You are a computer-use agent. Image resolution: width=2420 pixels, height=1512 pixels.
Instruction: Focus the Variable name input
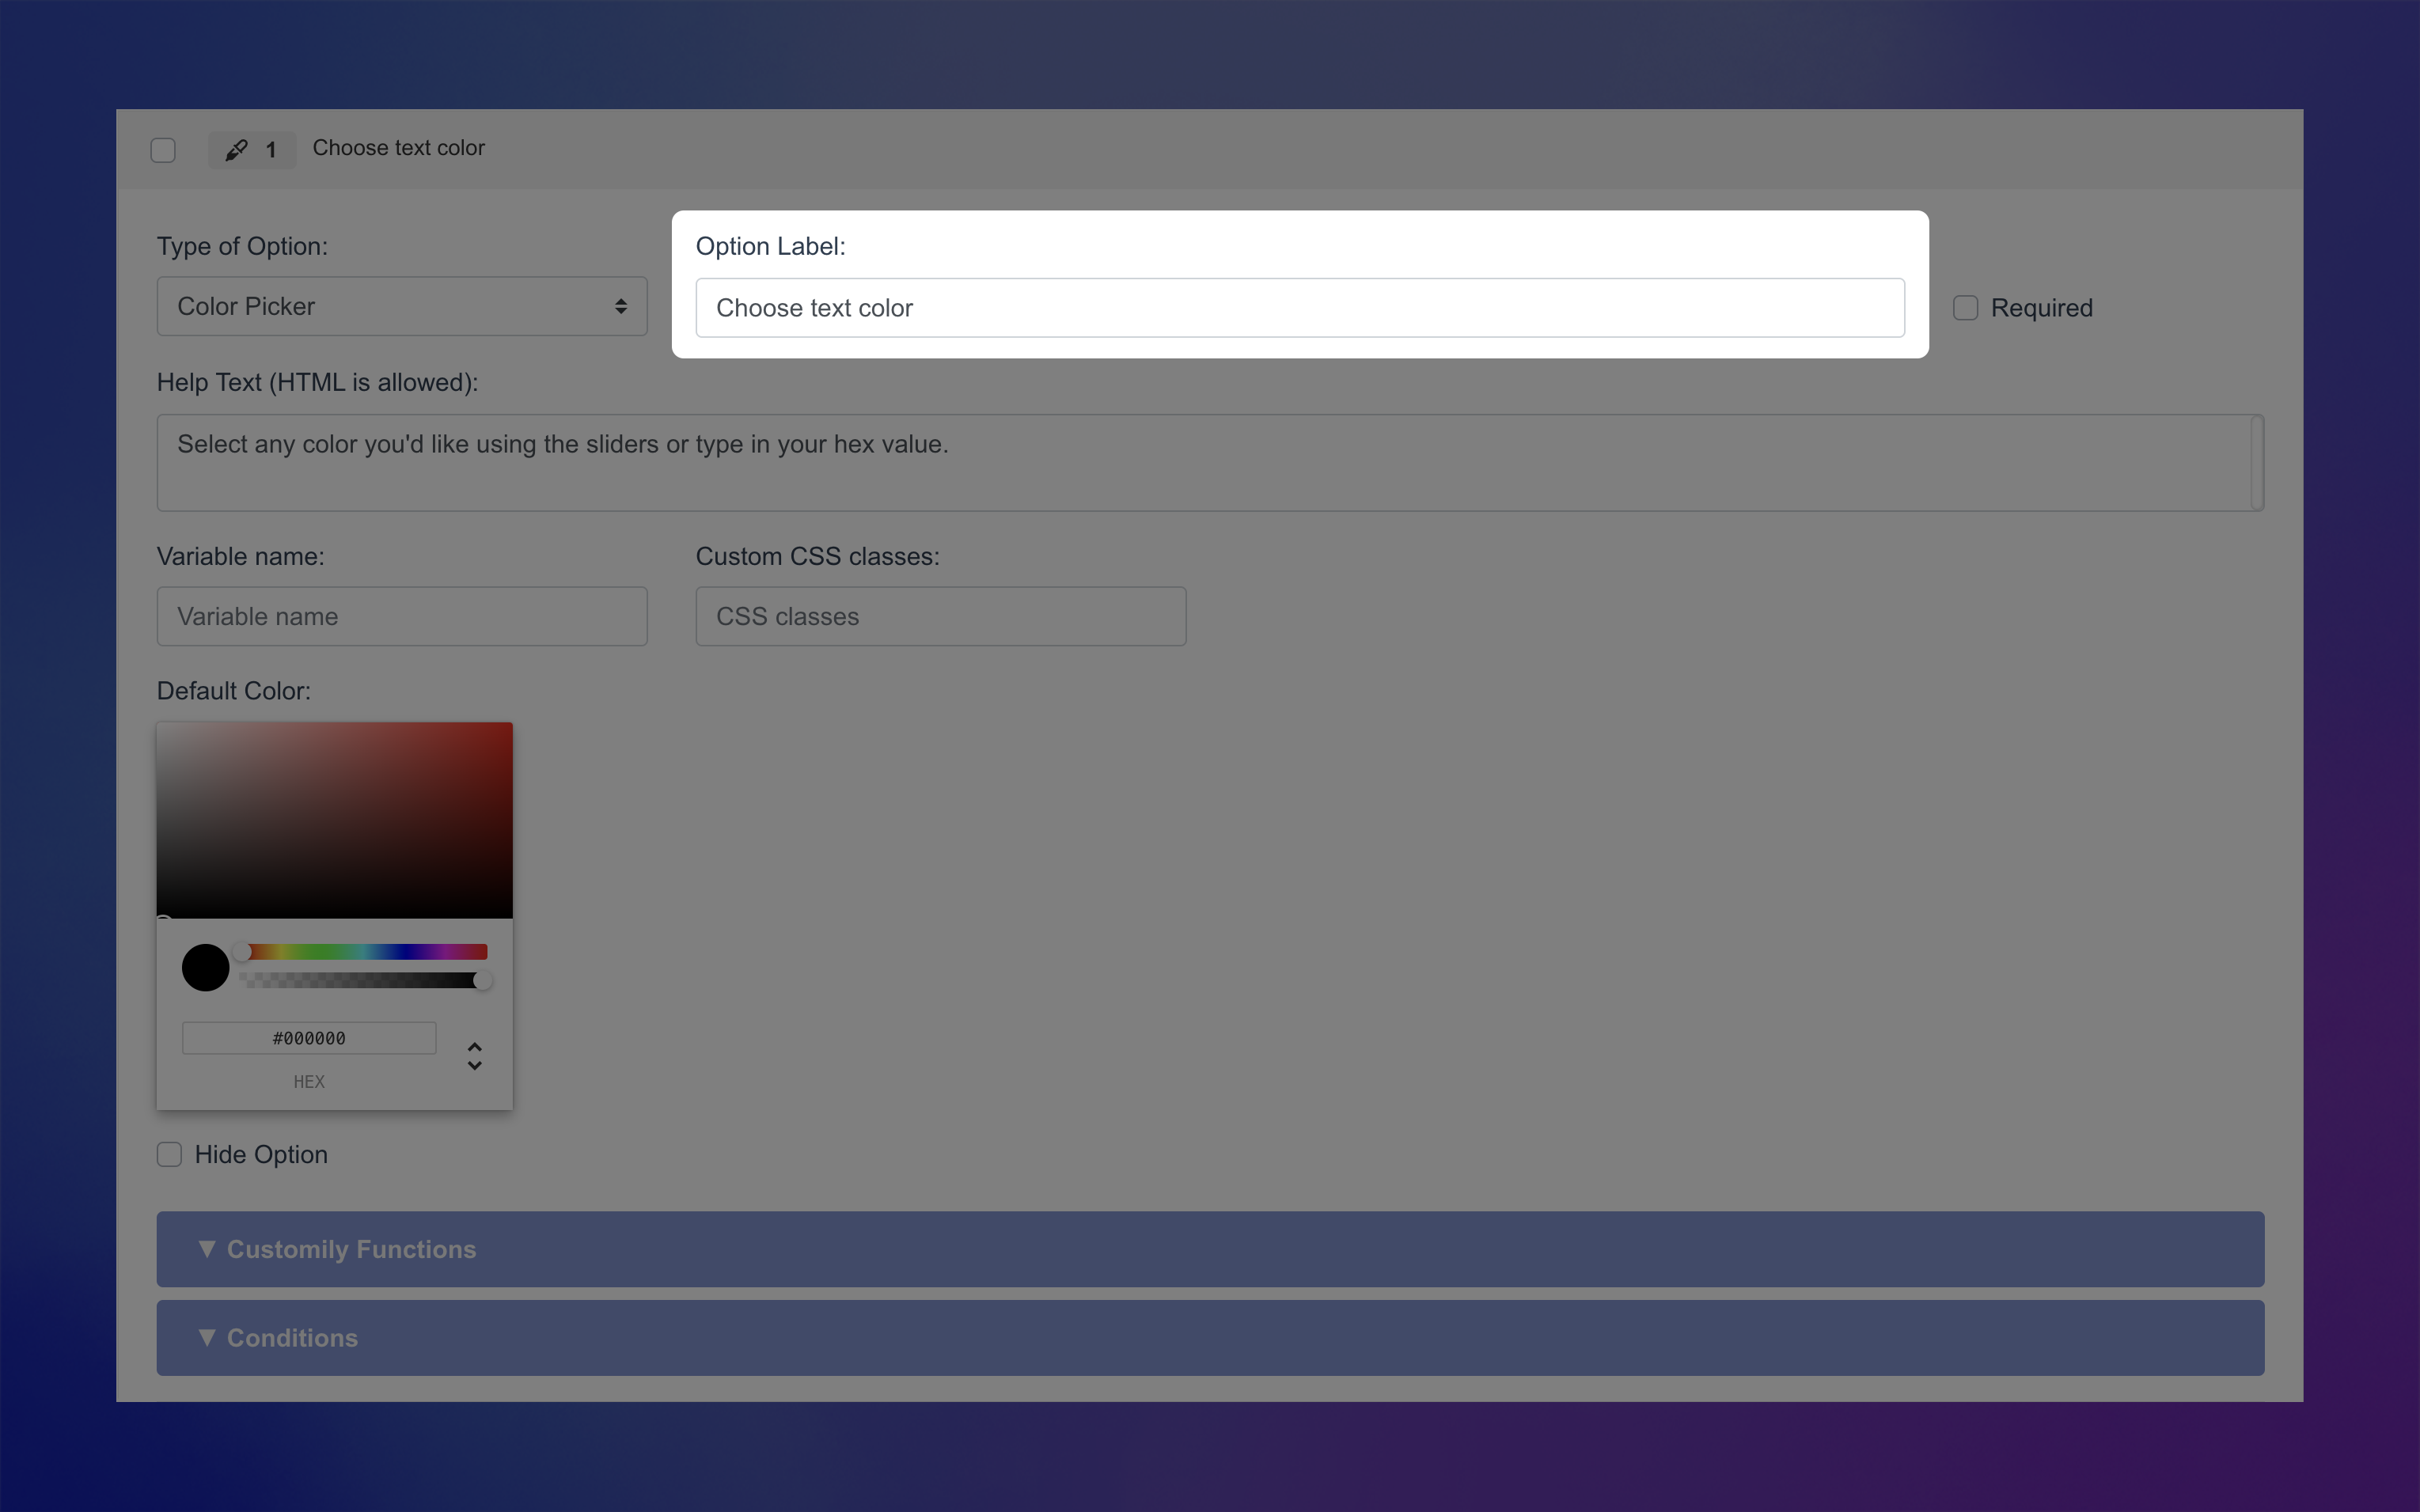[402, 616]
